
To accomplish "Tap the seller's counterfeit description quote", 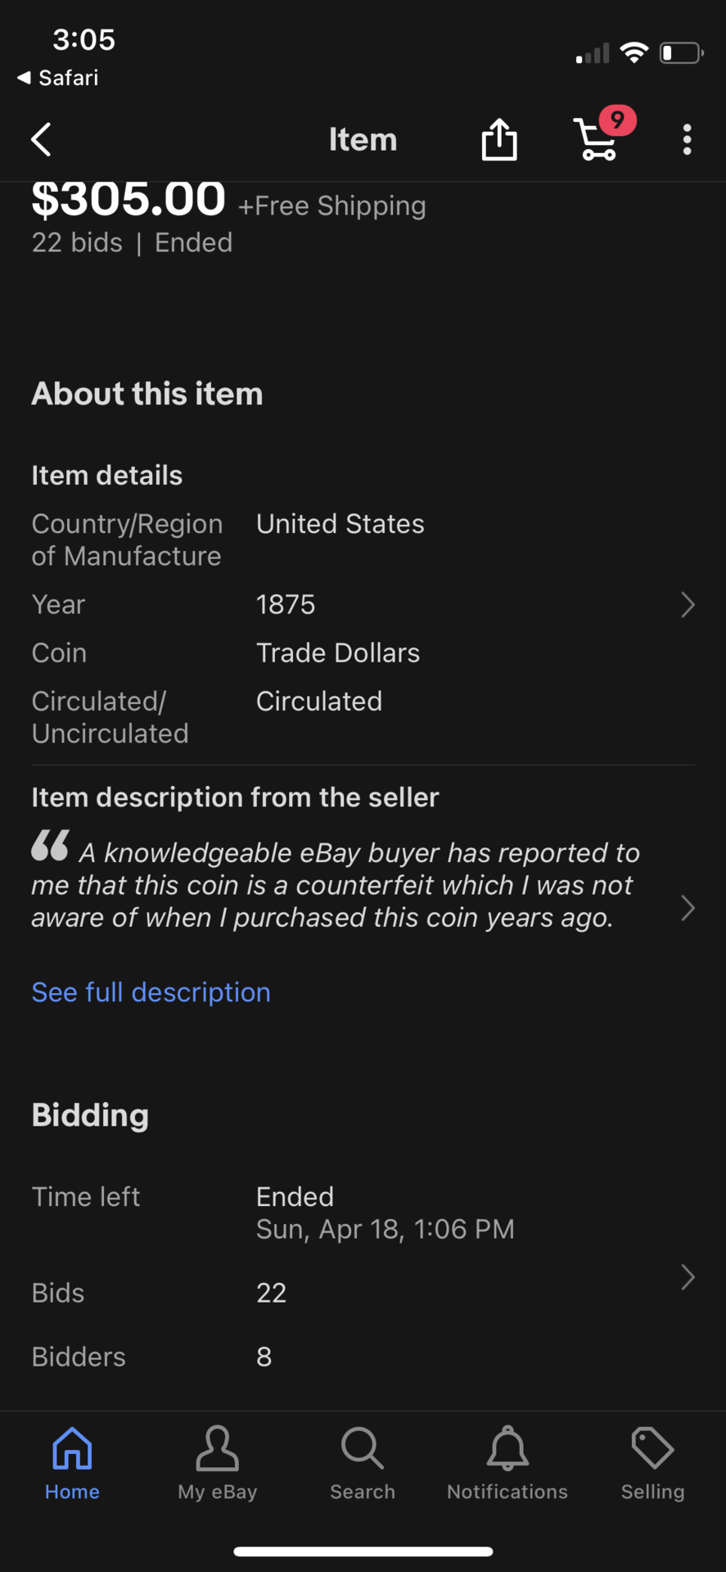I will [336, 885].
